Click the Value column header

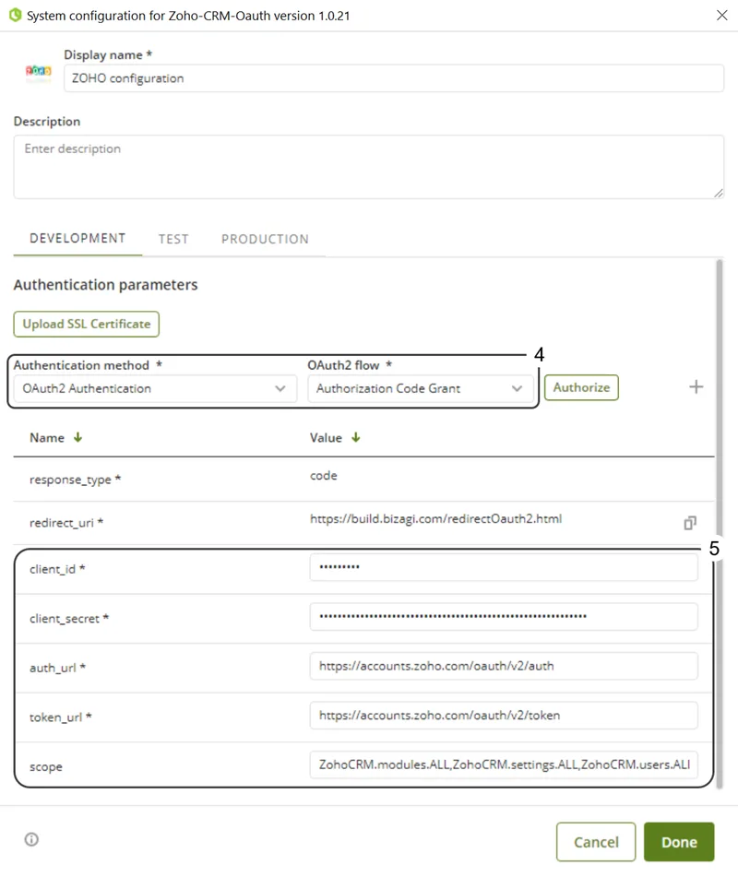(326, 437)
